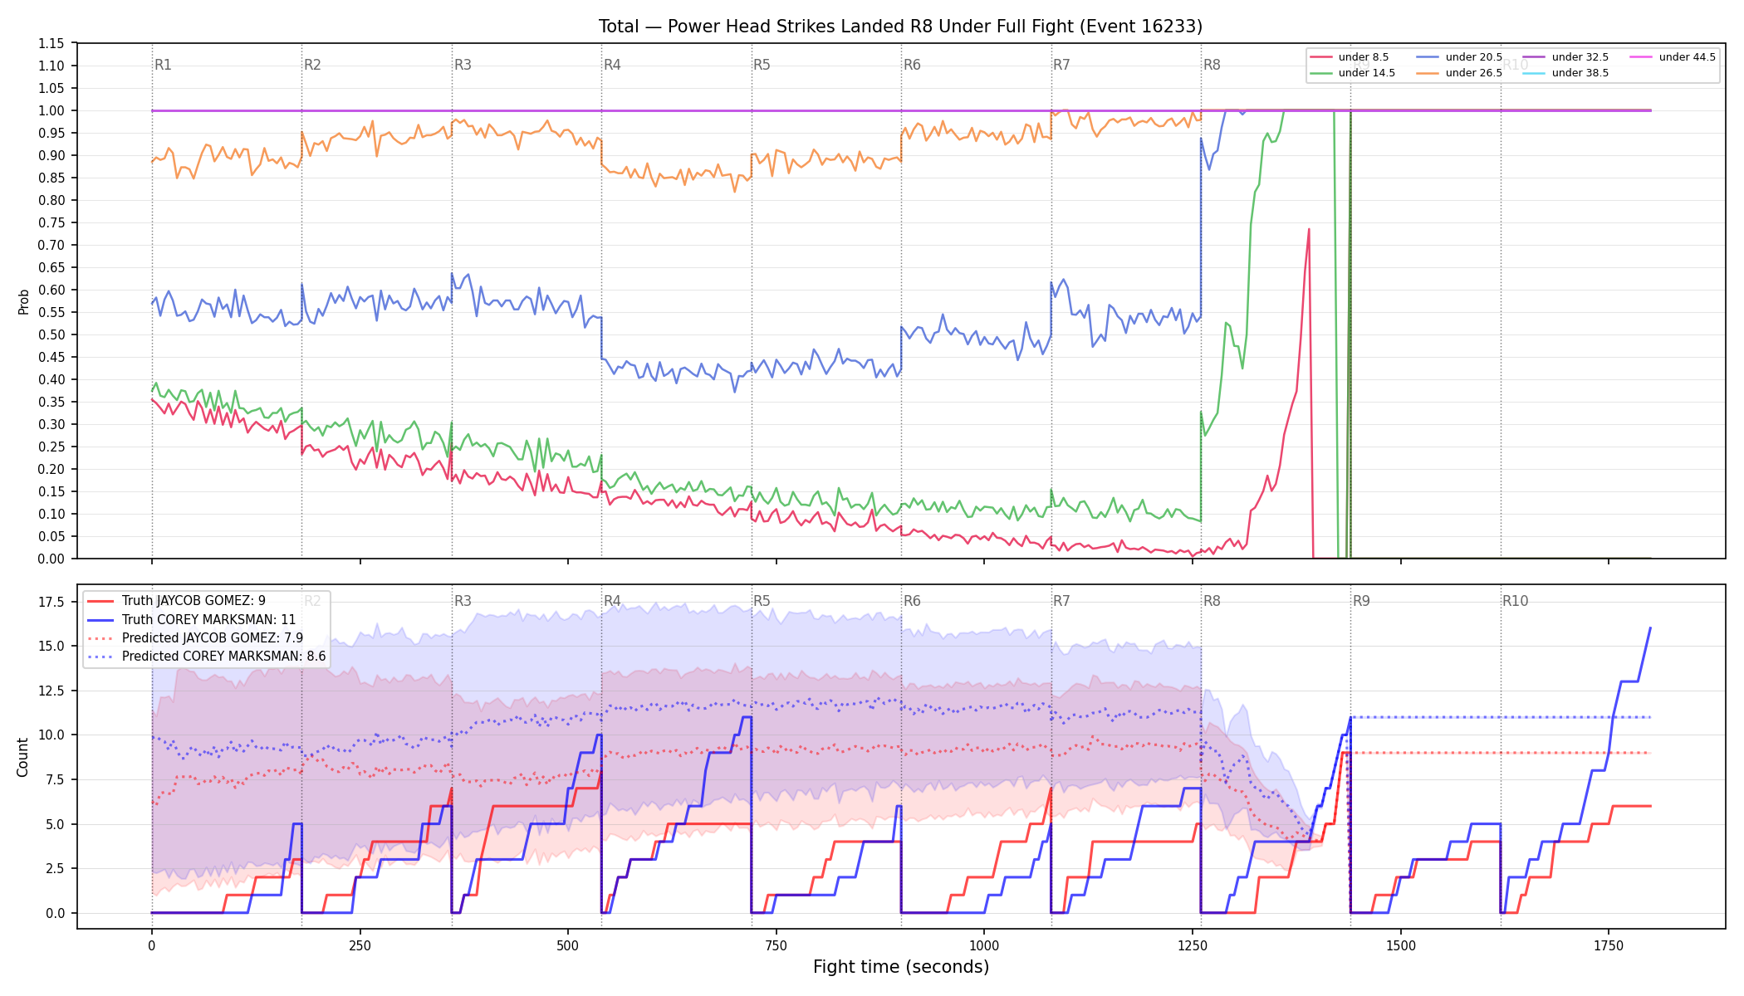Click the cyan line sample beside 'under 38.5'
The image size is (1744, 996).
click(x=1534, y=73)
